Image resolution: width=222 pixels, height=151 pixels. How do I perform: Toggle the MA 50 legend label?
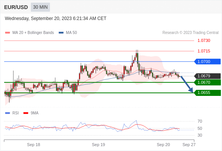(x=71, y=33)
